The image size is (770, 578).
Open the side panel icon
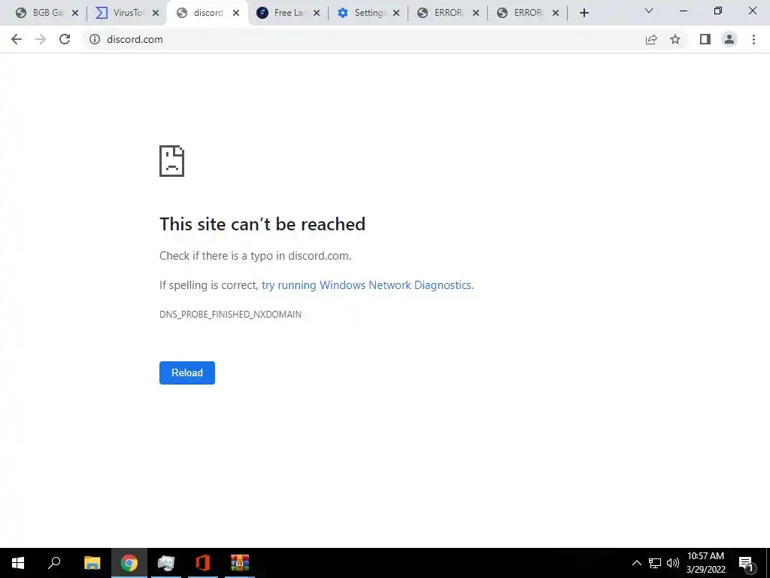[x=705, y=39]
